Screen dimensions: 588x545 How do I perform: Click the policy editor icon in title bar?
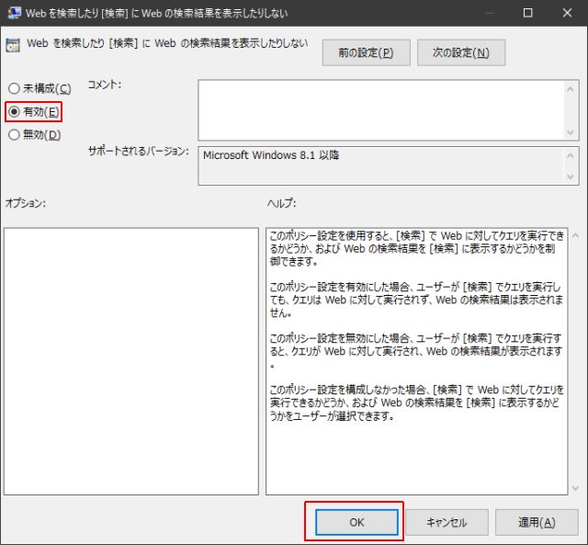coord(13,13)
